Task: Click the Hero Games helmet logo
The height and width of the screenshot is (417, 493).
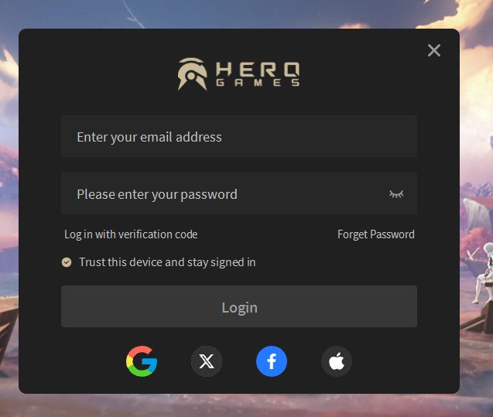Action: click(x=193, y=74)
